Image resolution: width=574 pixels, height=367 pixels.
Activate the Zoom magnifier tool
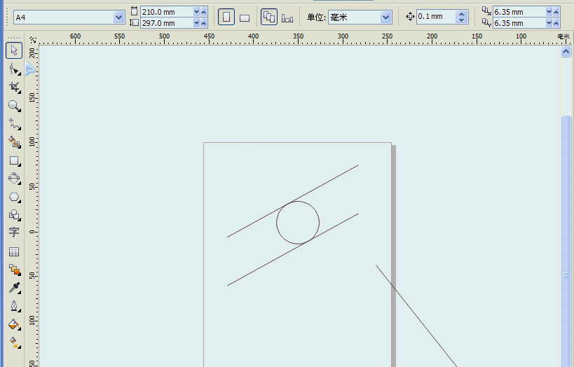[14, 105]
